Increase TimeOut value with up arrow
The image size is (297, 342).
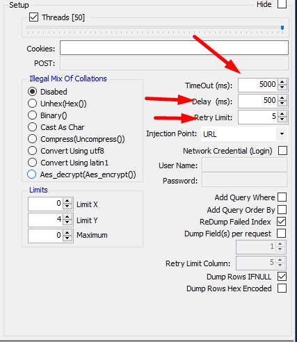click(282, 82)
